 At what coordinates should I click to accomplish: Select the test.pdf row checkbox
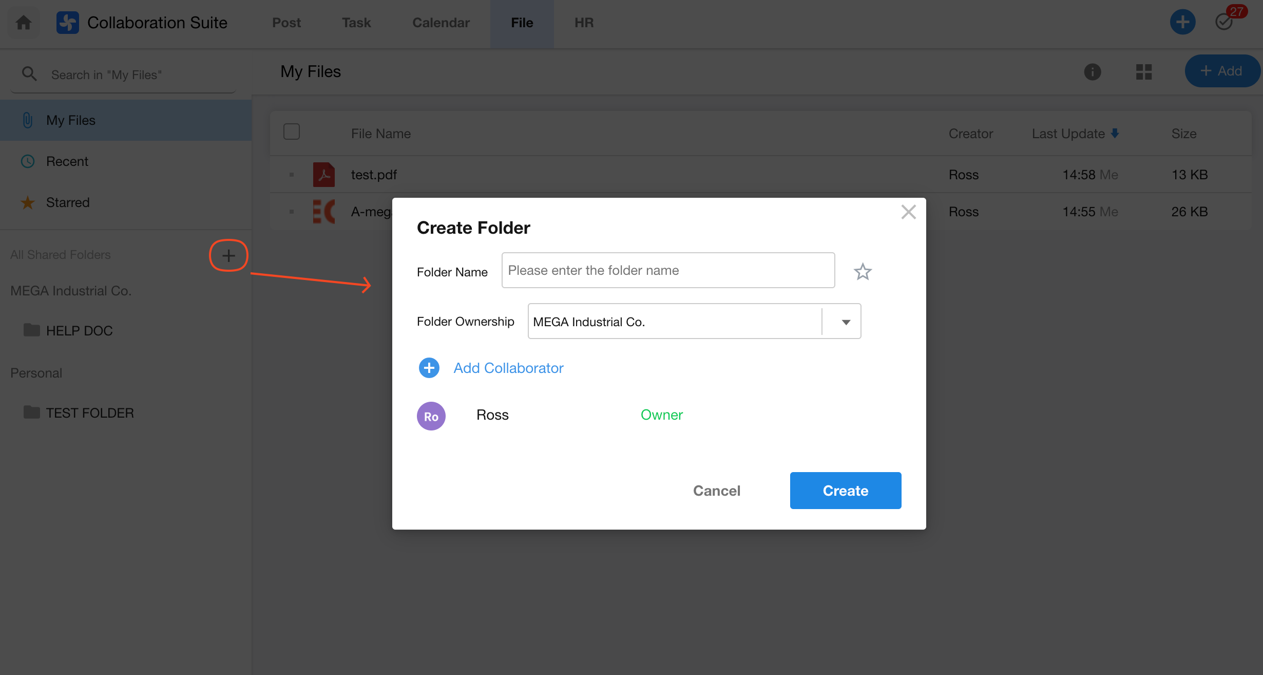point(291,175)
